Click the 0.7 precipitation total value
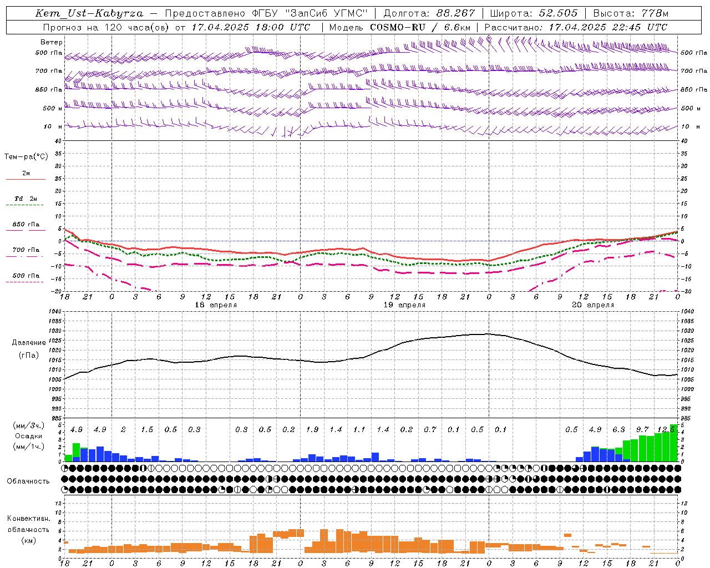Viewport: 710px width, 568px height. [x=430, y=429]
